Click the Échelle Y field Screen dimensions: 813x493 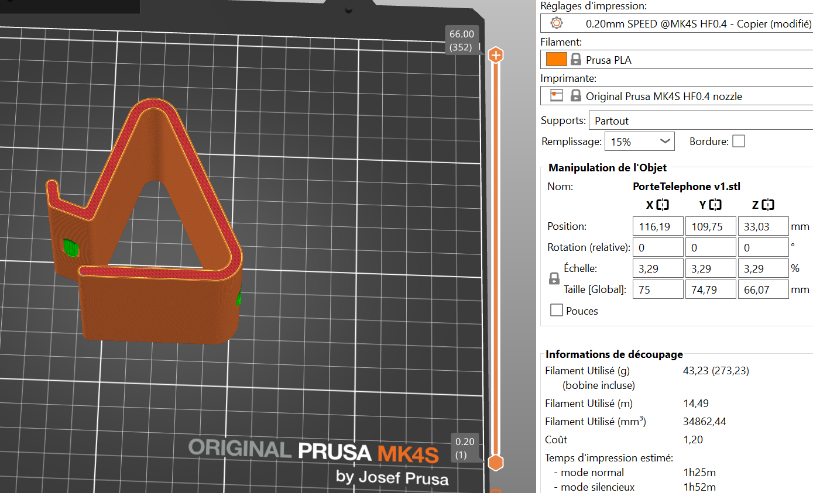(x=711, y=268)
